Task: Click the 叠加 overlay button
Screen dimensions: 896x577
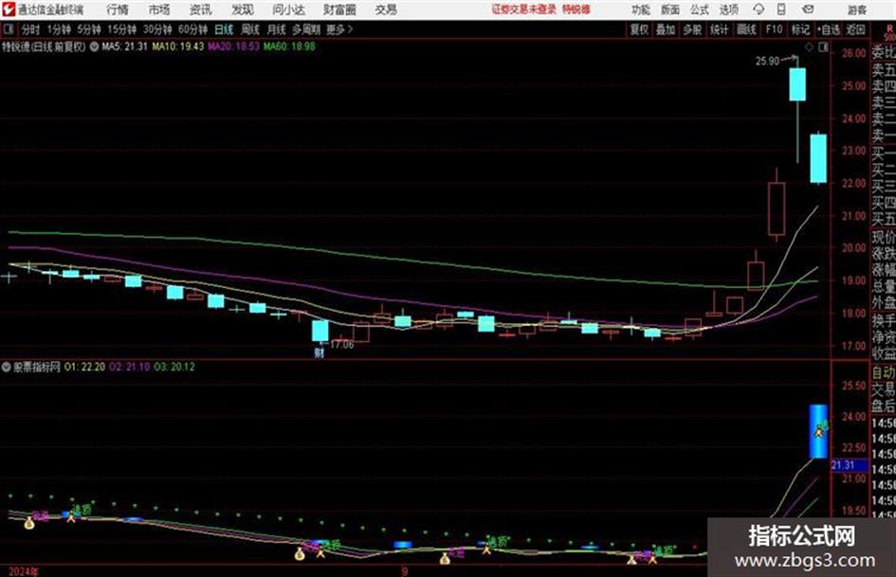Action: click(x=666, y=29)
